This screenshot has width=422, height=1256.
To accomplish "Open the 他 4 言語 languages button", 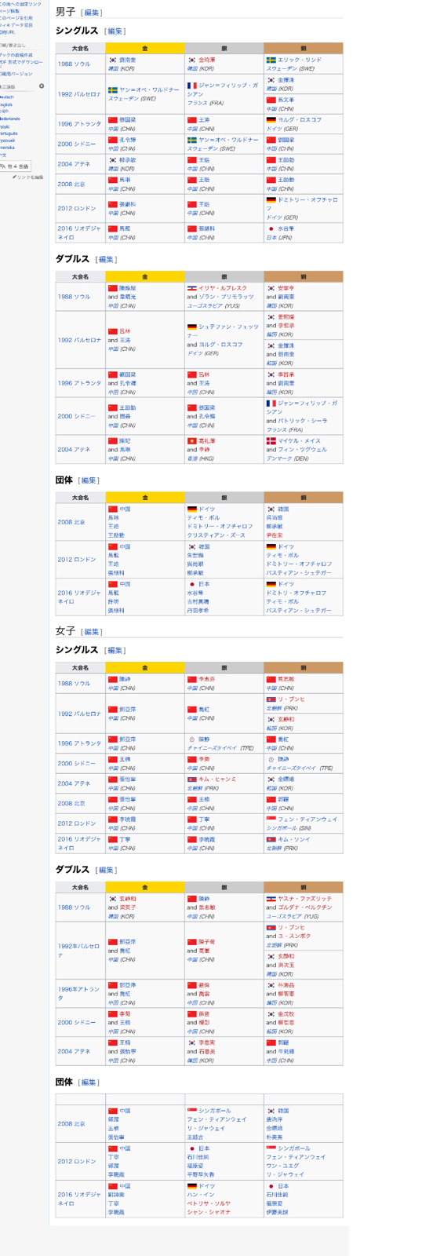I will [x=15, y=166].
